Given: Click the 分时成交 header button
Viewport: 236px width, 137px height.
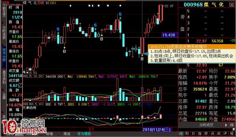Looking at the screenshot, I should pyautogui.click(x=206, y=125).
